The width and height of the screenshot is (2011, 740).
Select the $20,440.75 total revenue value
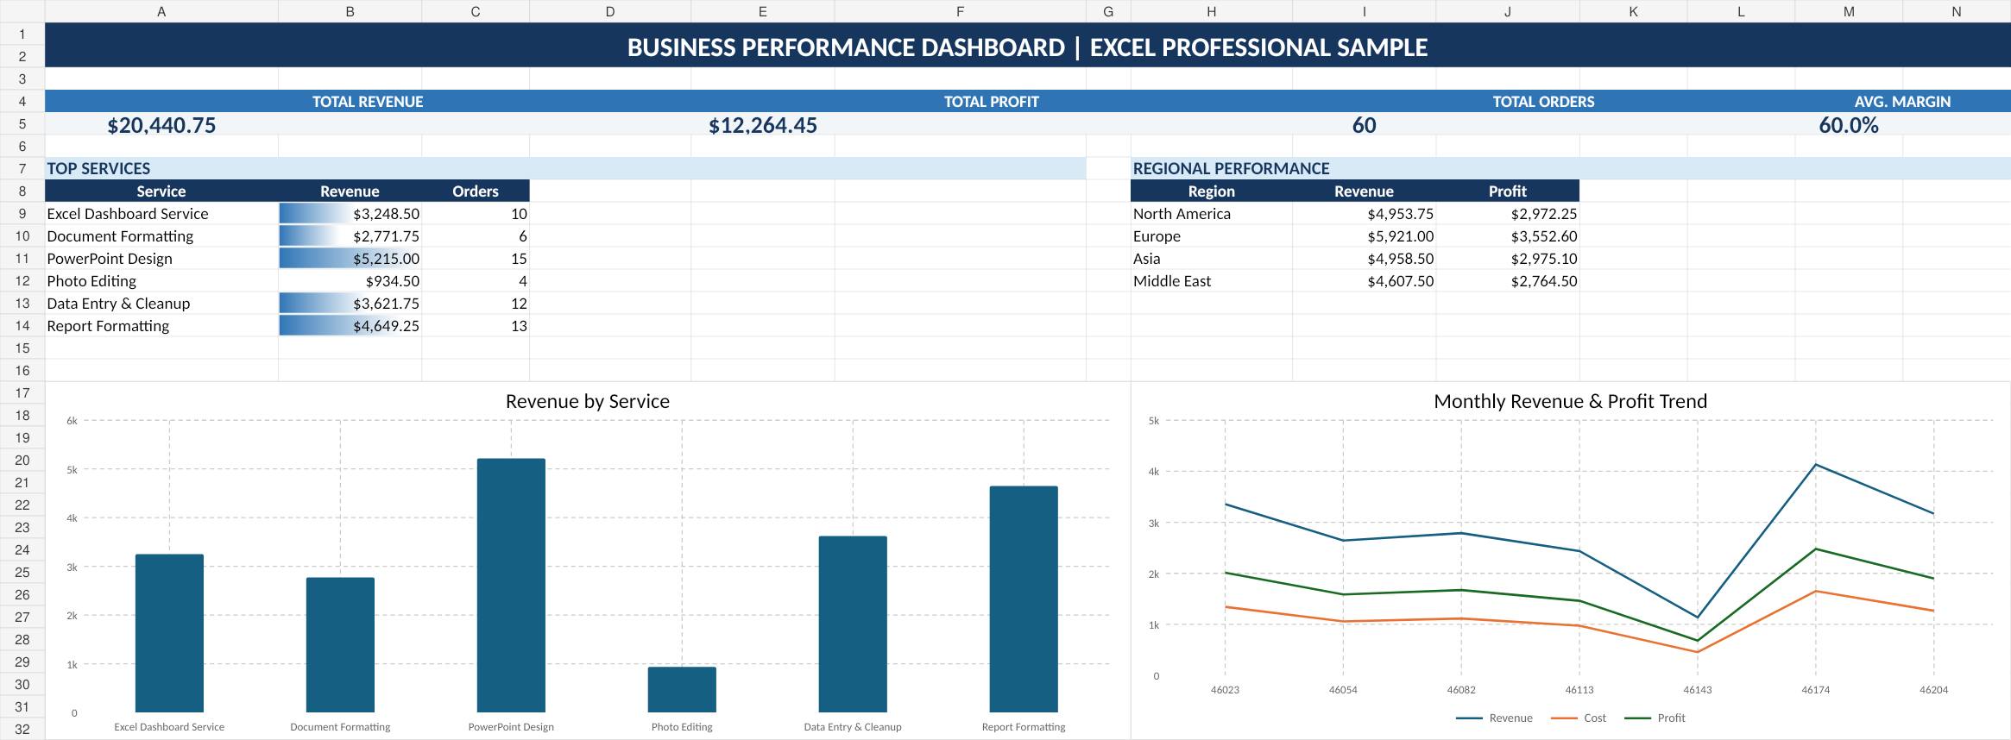[161, 125]
